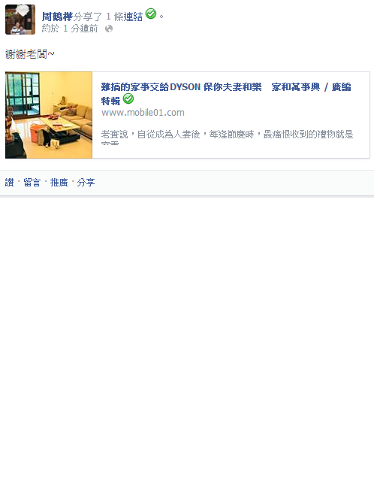The width and height of the screenshot is (374, 487).
Task: Open 周鶴樺's profile picture
Action: point(20,20)
